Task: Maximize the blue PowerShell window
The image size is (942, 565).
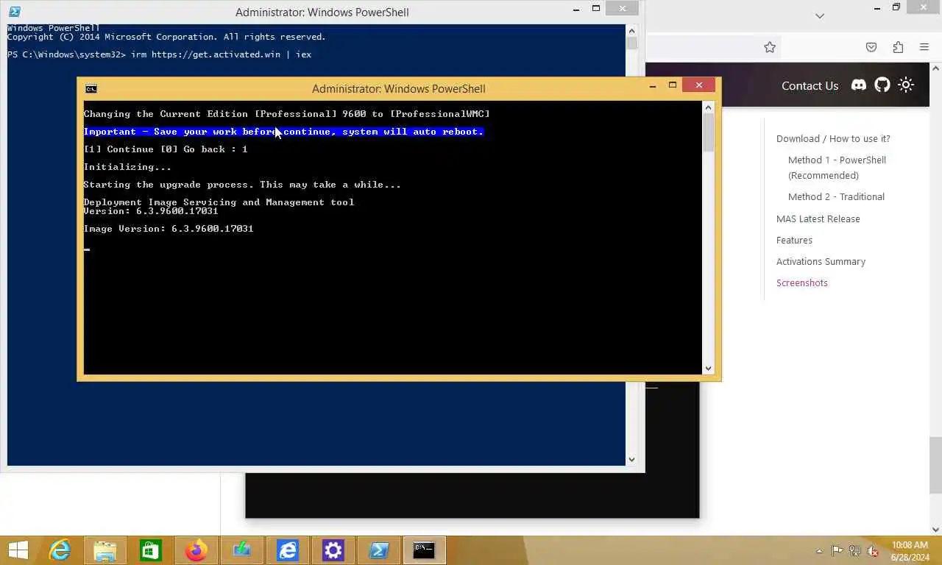Action: click(596, 9)
